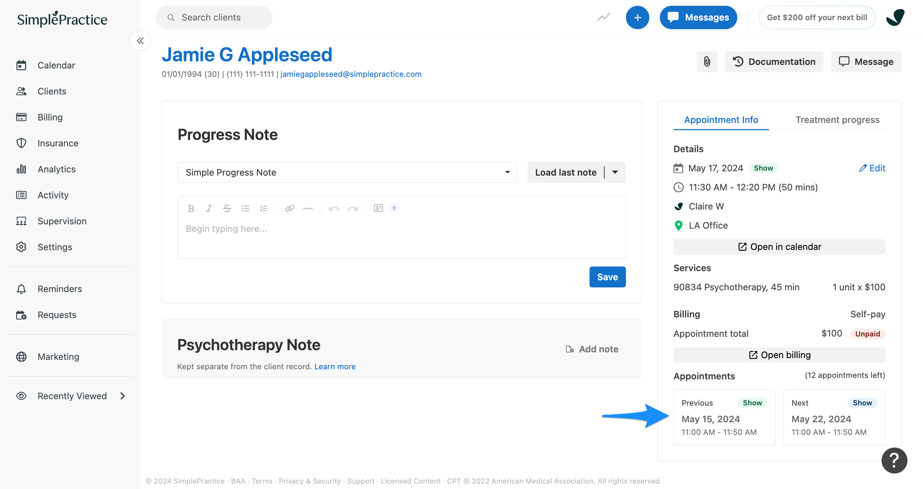This screenshot has width=923, height=489.
Task: Open the Calendar icon in sidebar
Action: pos(21,65)
